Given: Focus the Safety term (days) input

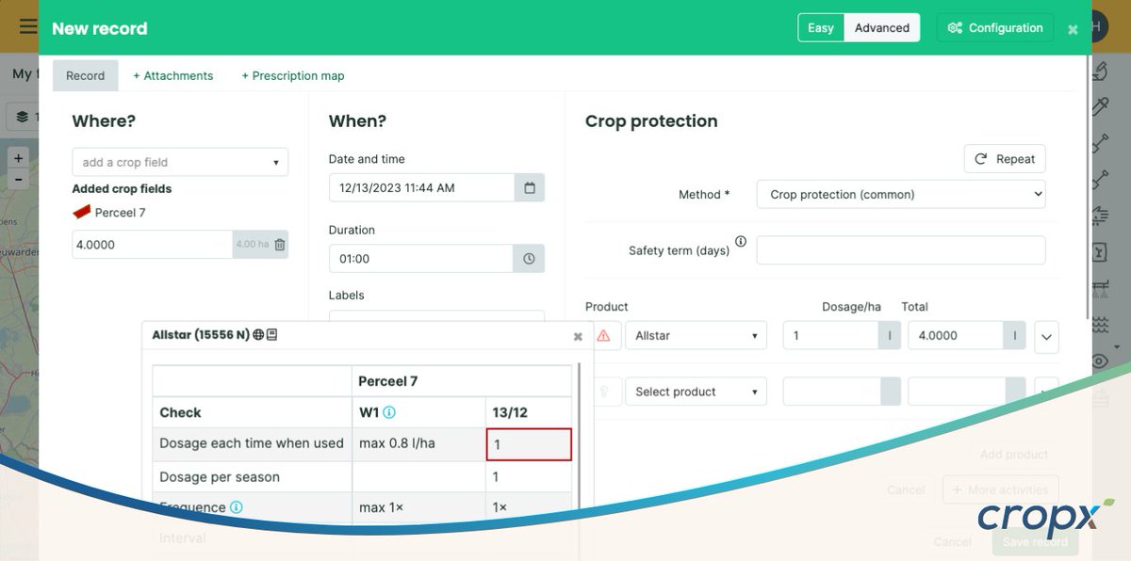Looking at the screenshot, I should tap(901, 250).
